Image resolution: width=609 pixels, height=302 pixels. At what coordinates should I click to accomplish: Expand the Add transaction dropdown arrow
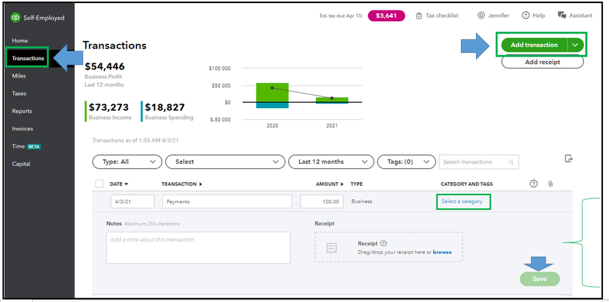[x=575, y=45]
